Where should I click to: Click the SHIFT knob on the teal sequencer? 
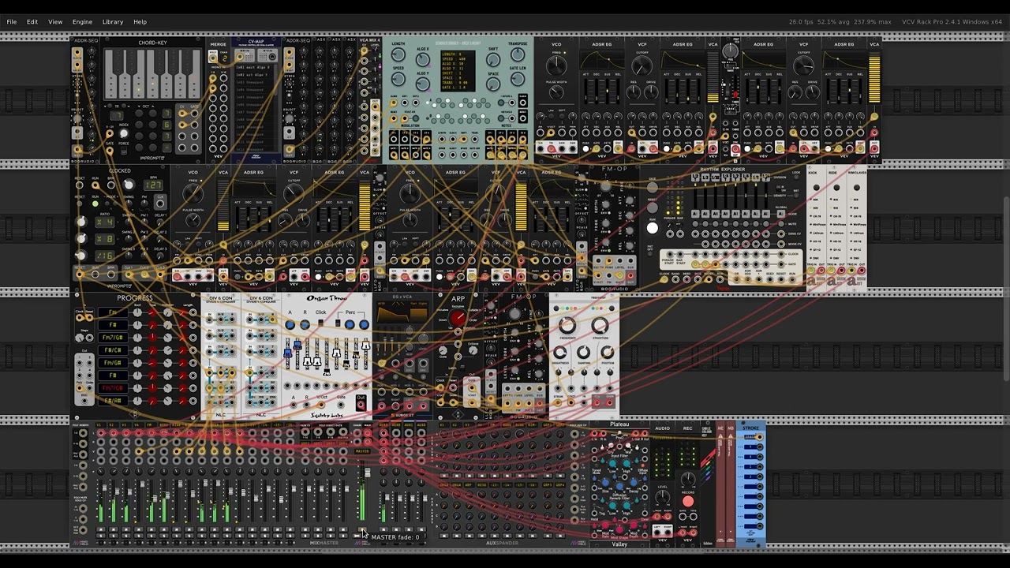[x=493, y=59]
